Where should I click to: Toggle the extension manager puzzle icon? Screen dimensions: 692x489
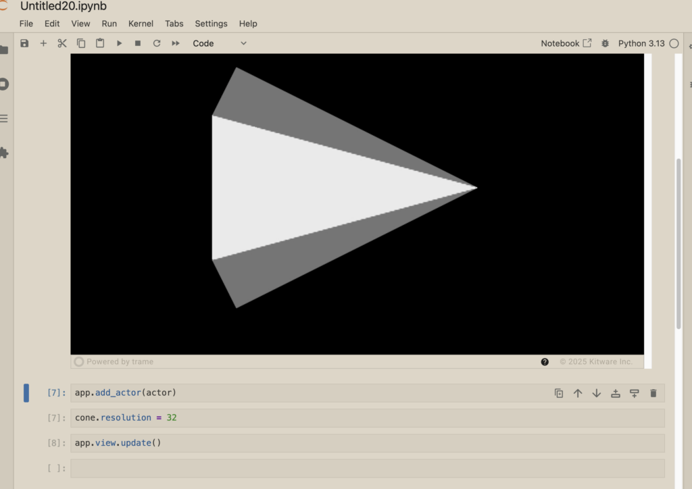coord(3,153)
